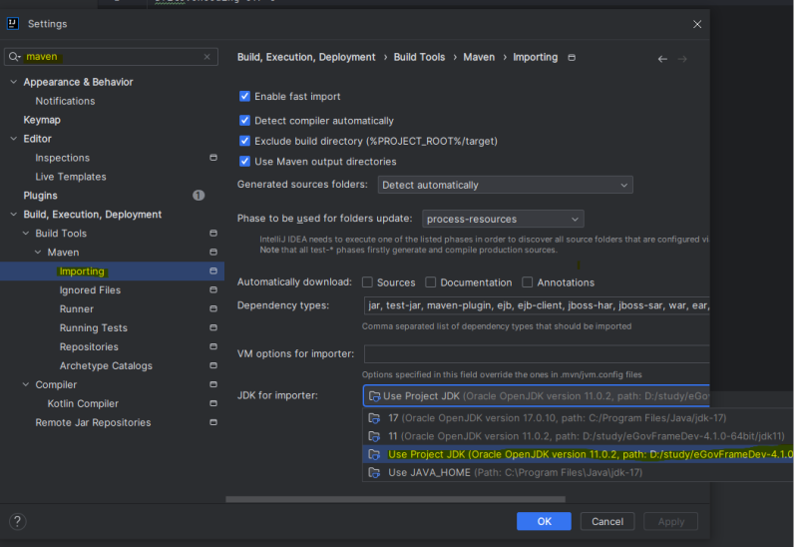Click the project-settings icon beside Ignored Files
The width and height of the screenshot is (798, 547).
[x=213, y=289]
